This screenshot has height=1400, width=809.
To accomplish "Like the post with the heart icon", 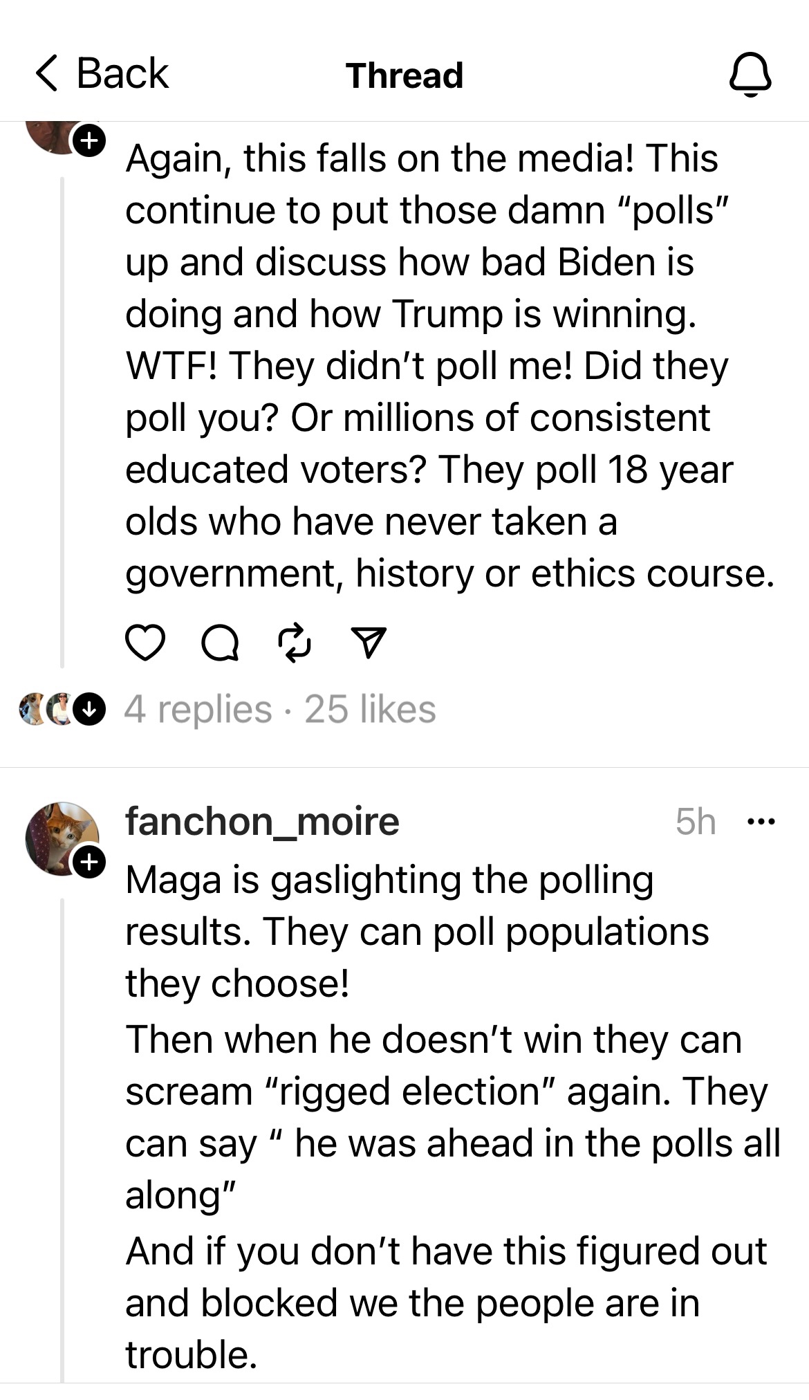I will [x=145, y=643].
